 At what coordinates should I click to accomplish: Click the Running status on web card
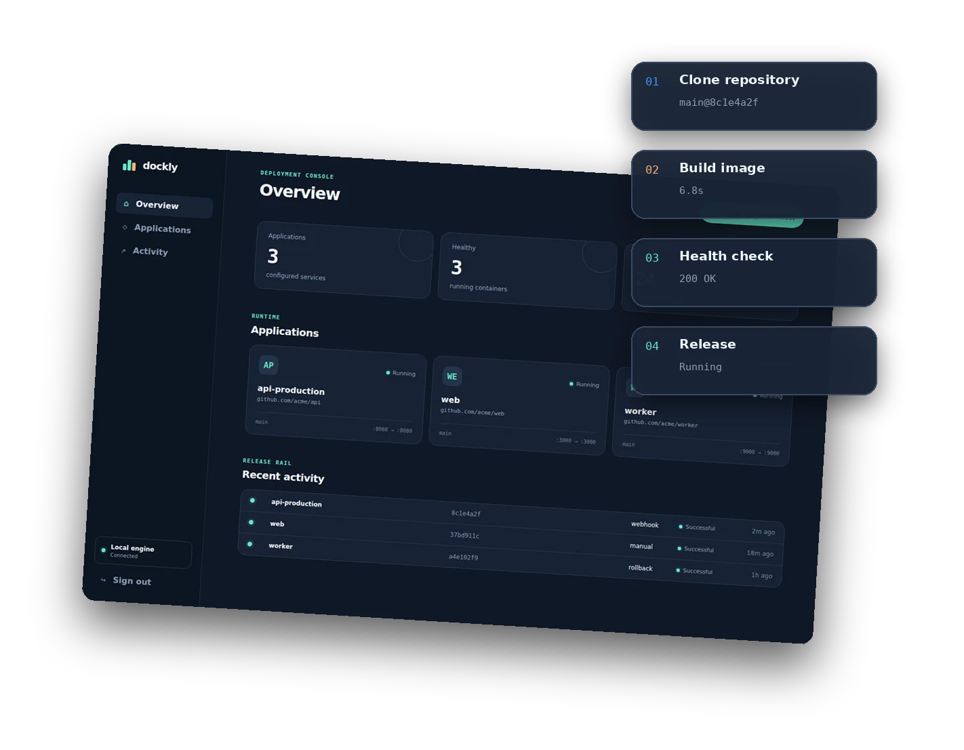[584, 384]
